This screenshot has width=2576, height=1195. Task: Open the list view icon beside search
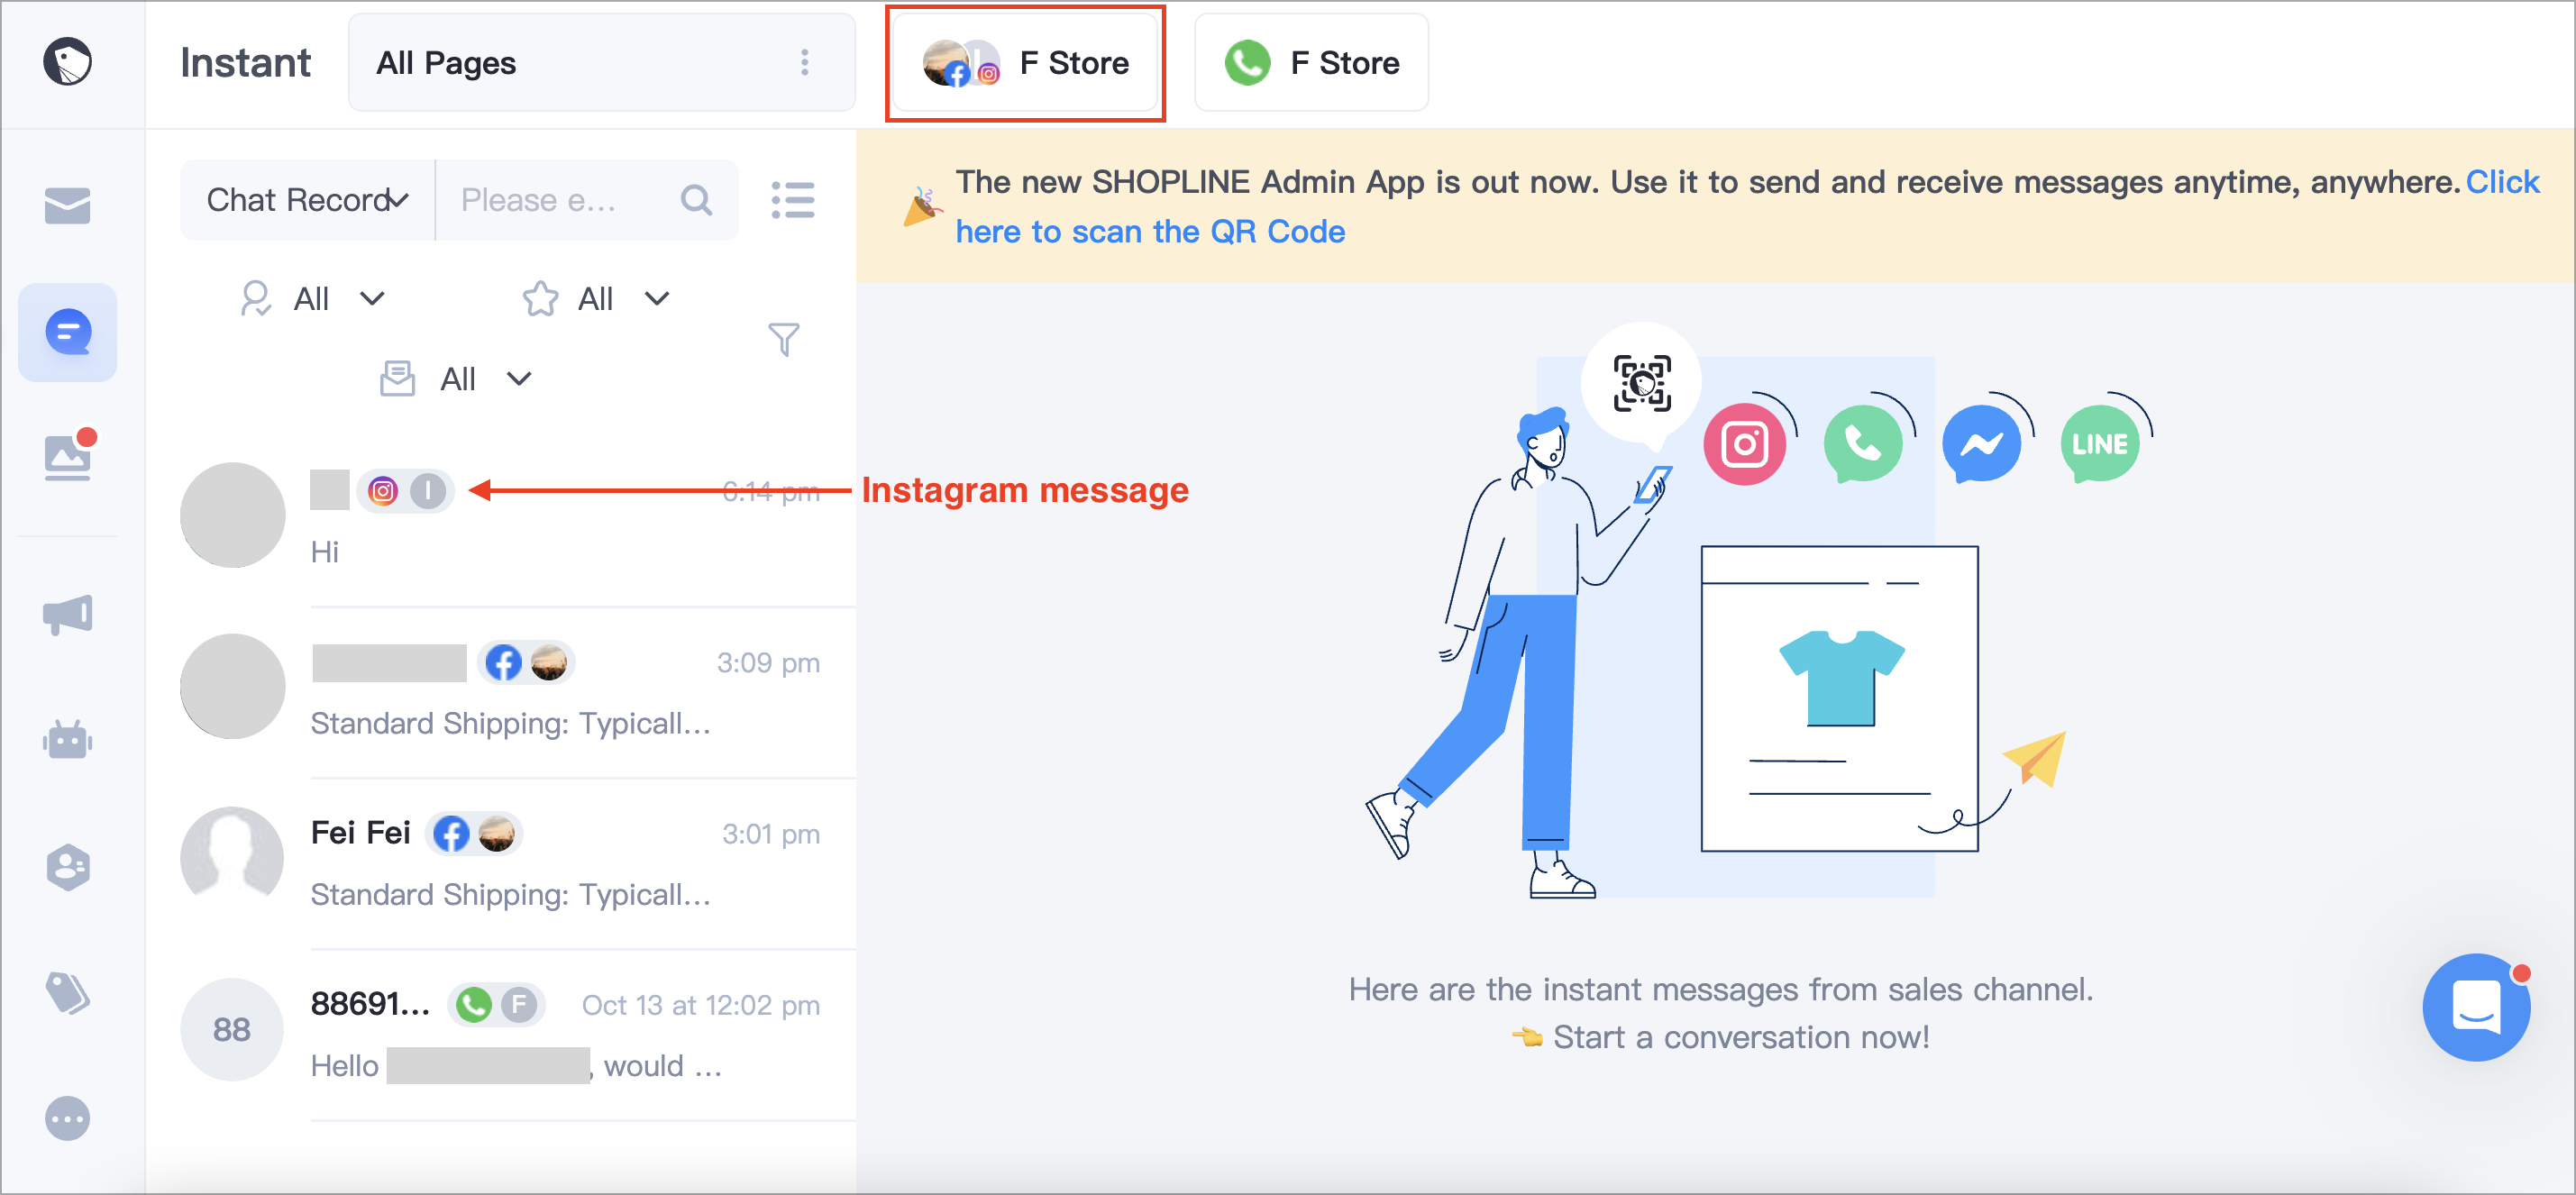(x=793, y=200)
